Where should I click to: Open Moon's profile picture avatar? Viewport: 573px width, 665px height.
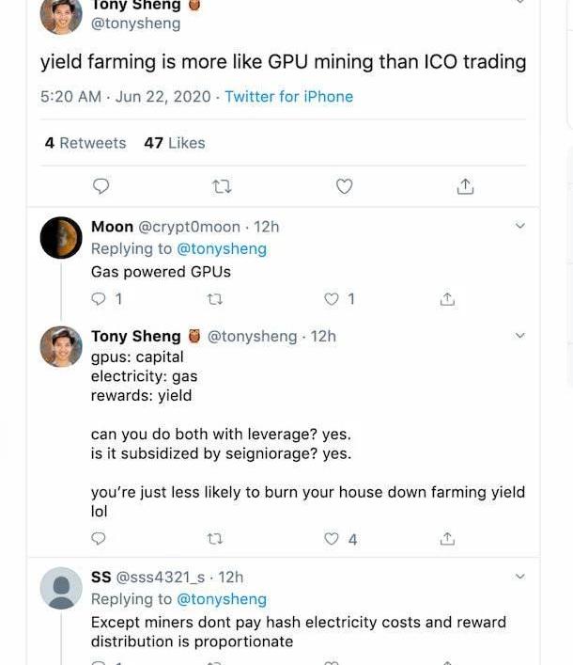(61, 237)
